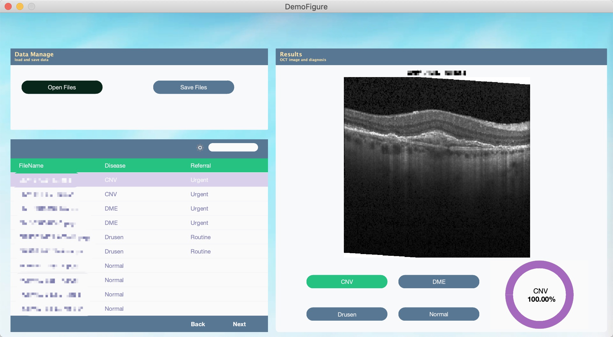The width and height of the screenshot is (613, 337).
Task: Select the first Drusen Routine row
Action: 139,237
